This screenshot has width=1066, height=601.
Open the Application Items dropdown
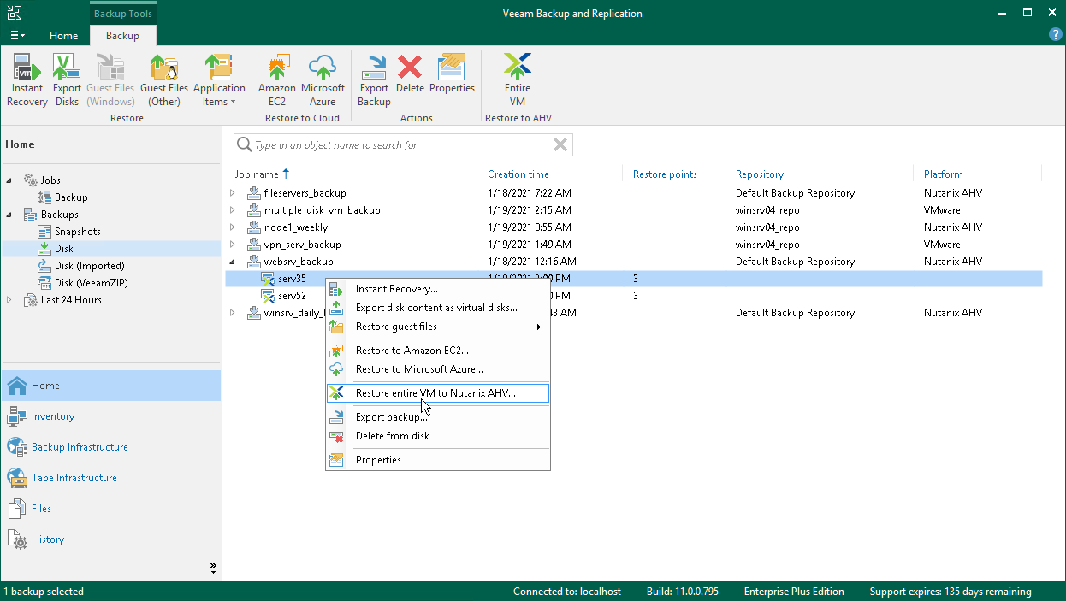[x=219, y=80]
